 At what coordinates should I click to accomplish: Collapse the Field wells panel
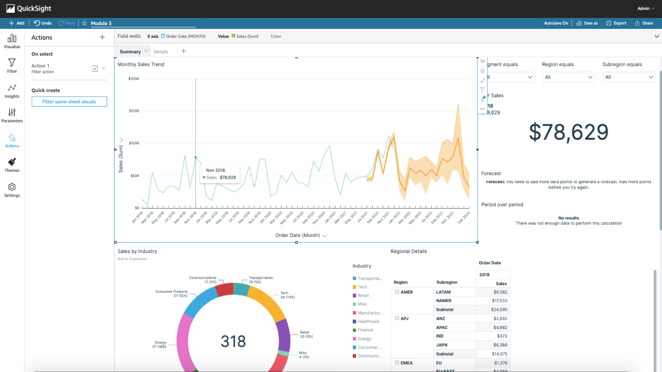click(656, 36)
